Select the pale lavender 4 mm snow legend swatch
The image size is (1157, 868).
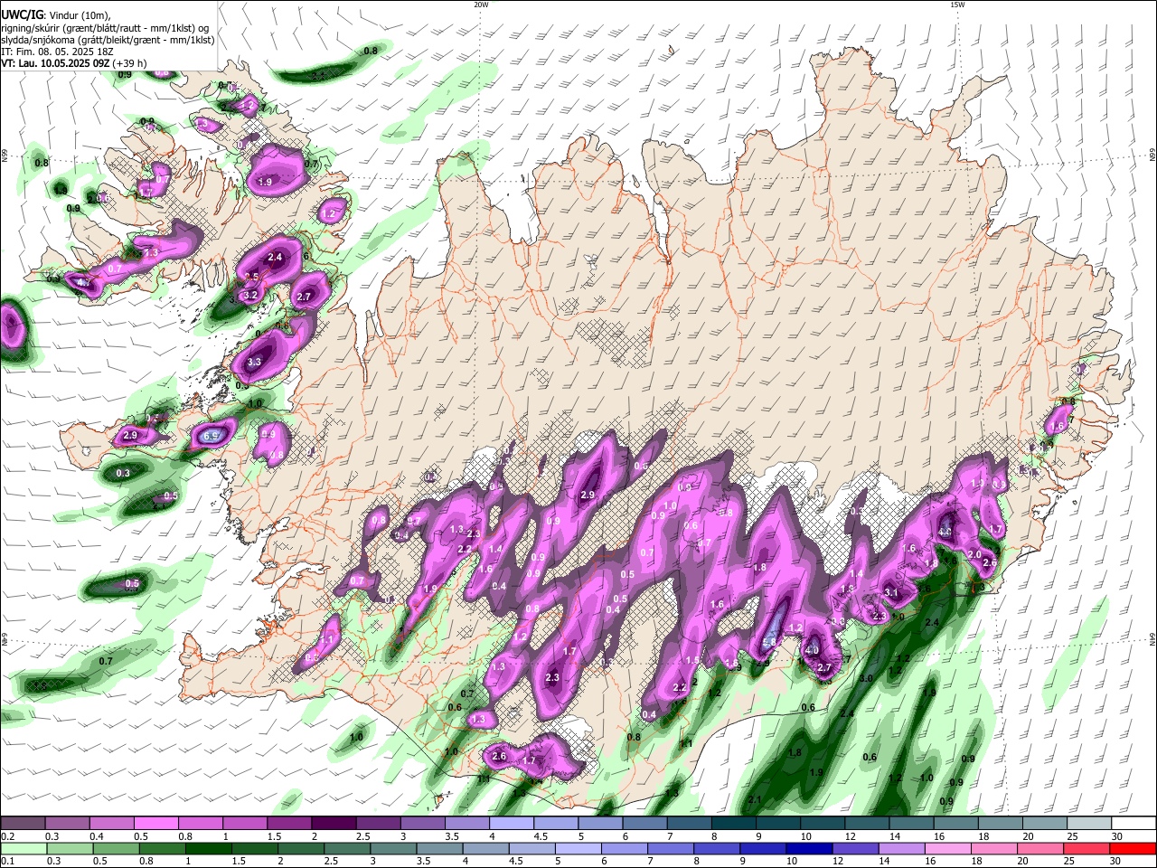(x=512, y=824)
